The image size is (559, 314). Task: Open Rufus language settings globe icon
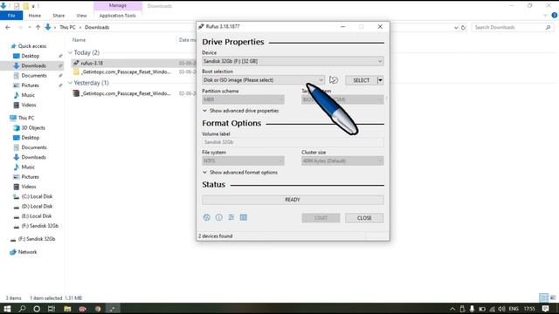click(206, 217)
